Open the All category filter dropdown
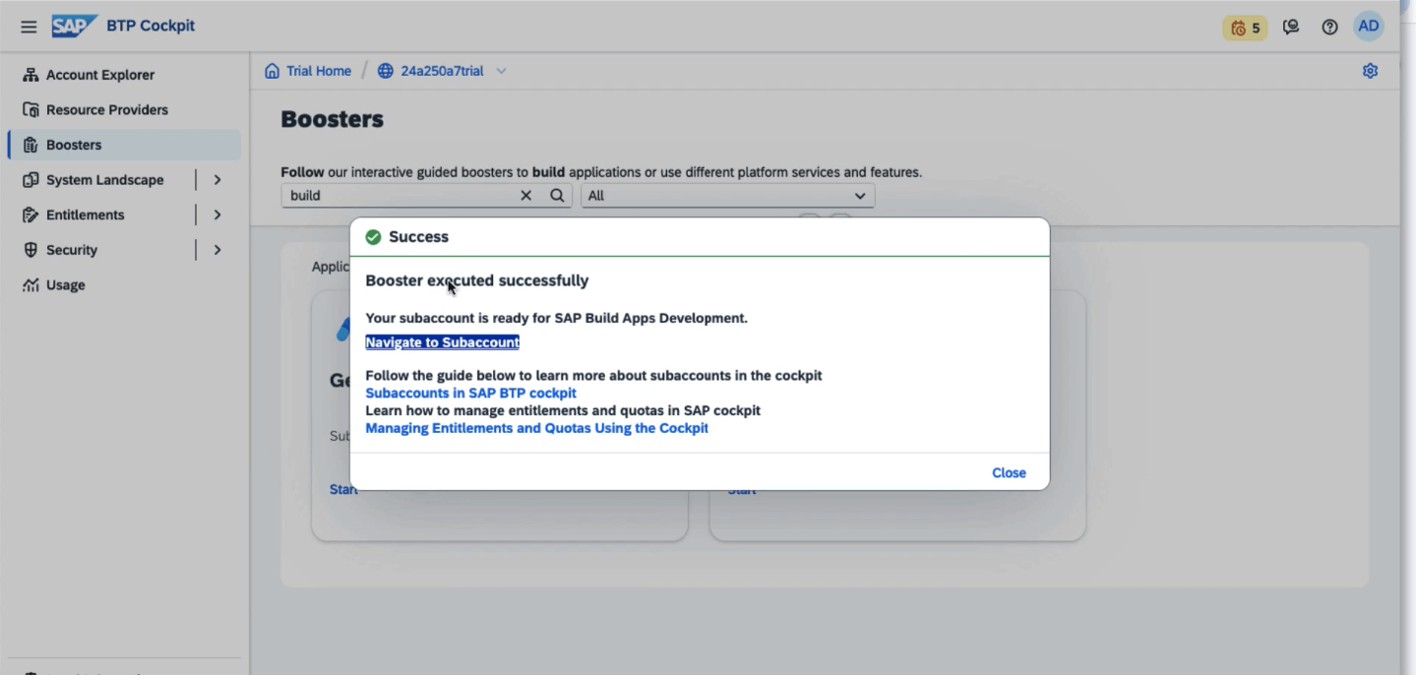Image resolution: width=1416 pixels, height=675 pixels. click(727, 195)
